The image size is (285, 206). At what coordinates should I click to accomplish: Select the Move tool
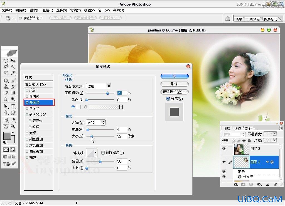point(13,60)
